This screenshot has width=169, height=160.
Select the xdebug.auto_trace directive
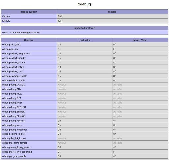(x=12, y=45)
